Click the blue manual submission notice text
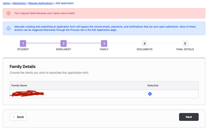This screenshot has width=208, height=129. [x=105, y=28]
